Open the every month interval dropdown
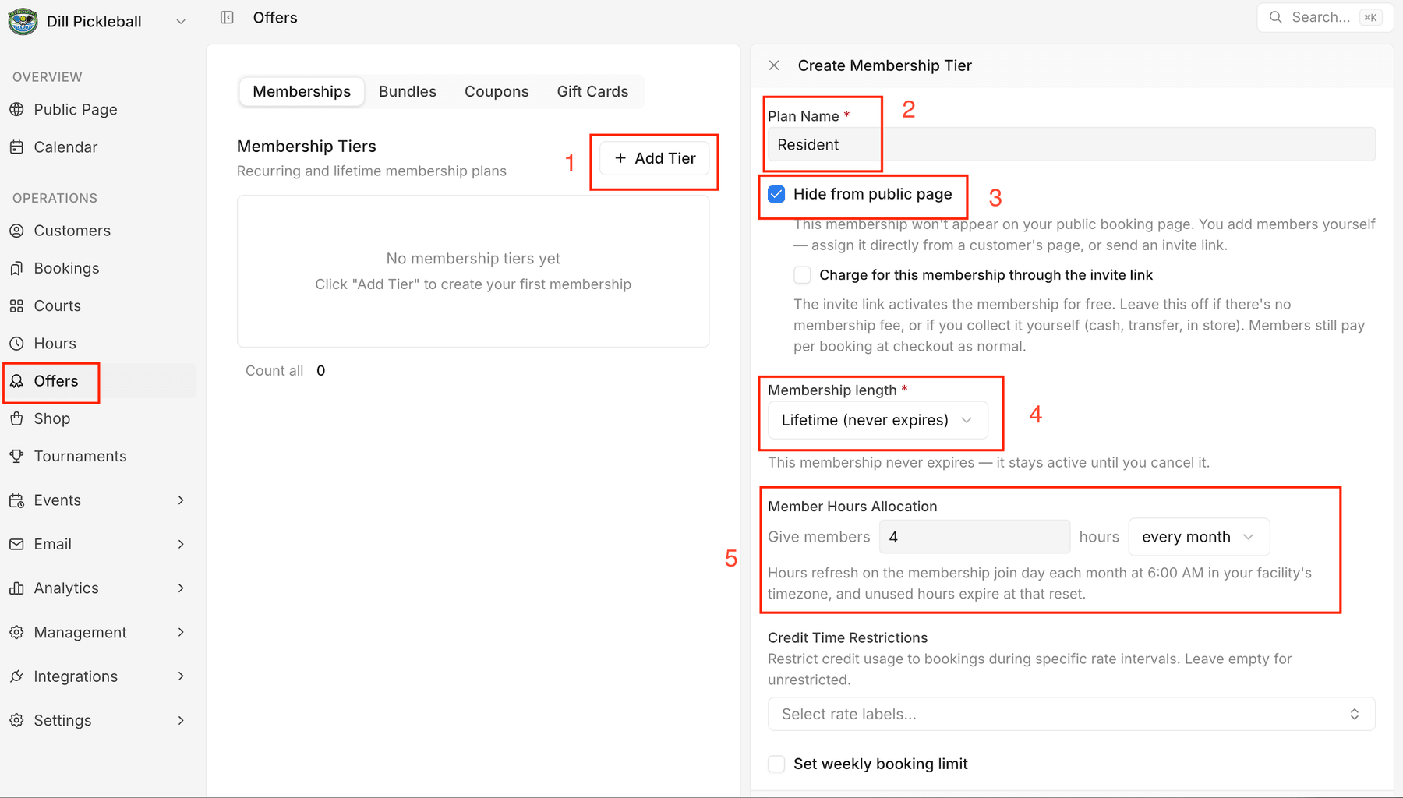Image resolution: width=1403 pixels, height=798 pixels. coord(1199,537)
